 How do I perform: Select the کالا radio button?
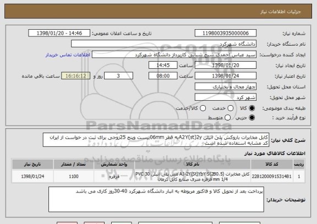252,108
